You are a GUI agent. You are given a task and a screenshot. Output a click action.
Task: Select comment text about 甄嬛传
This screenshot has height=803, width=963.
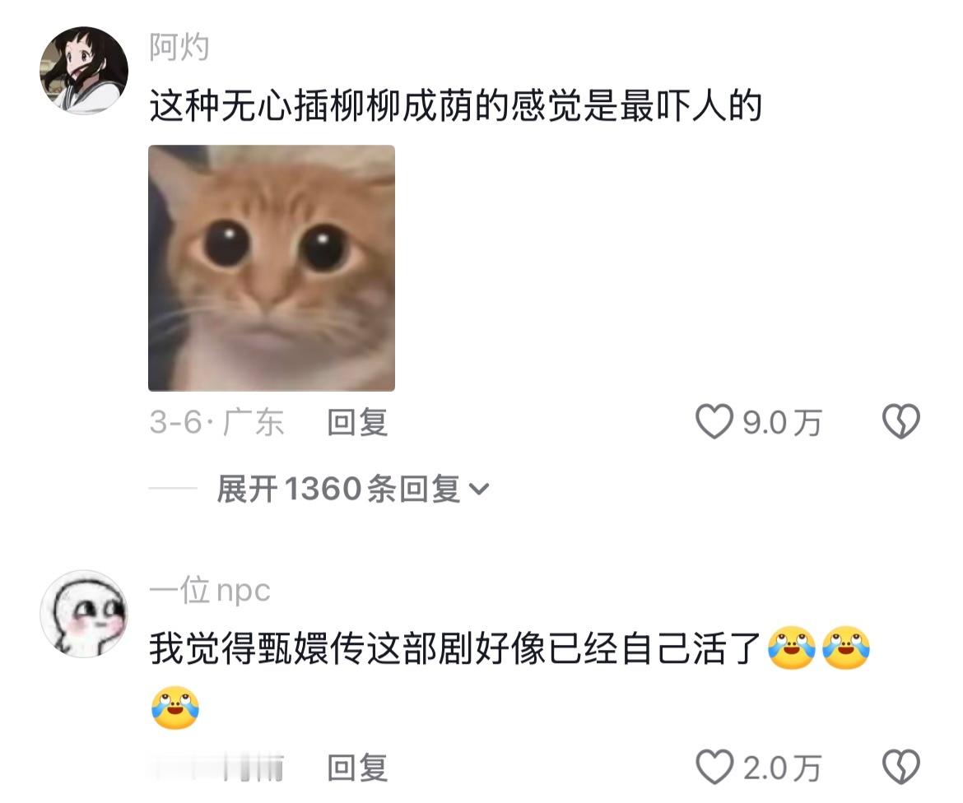pyautogui.click(x=454, y=649)
